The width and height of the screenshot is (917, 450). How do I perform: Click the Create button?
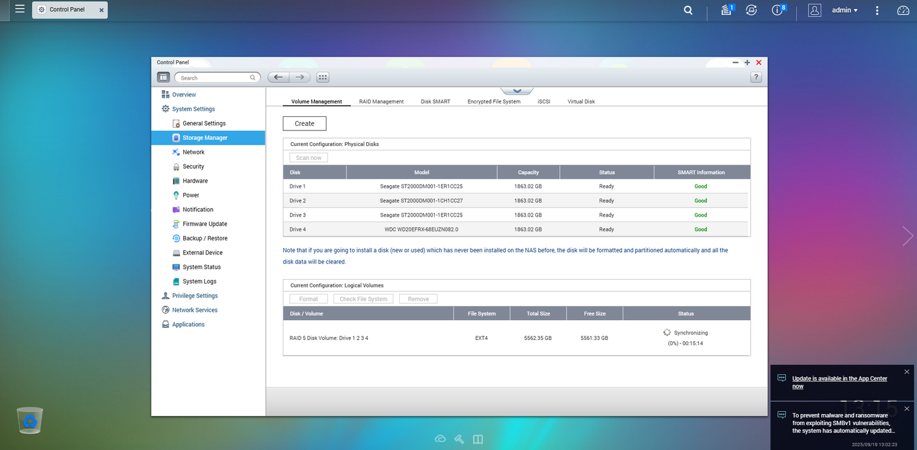(305, 123)
